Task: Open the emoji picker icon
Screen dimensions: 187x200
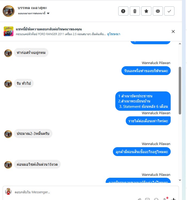Action: [156, 199]
